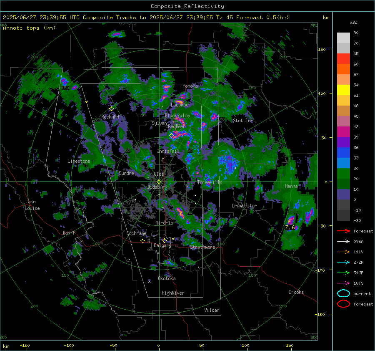Click the storm cell north of Airdrie
The width and height of the screenshot is (375, 351).
(x=180, y=213)
